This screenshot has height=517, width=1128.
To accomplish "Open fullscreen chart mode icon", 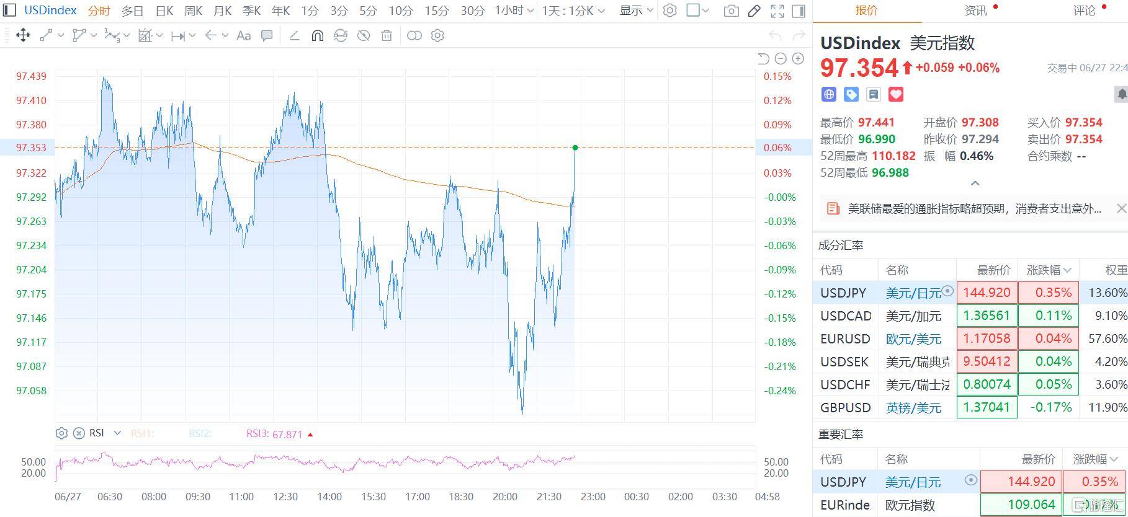I will (x=777, y=11).
